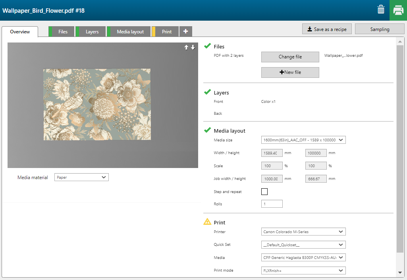Screen dimensions: 407x280
Task: Click the Rolls input field
Action: pyautogui.click(x=272, y=204)
